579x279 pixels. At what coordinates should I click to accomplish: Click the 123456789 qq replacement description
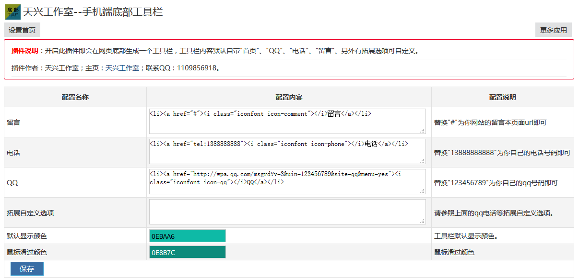click(496, 183)
